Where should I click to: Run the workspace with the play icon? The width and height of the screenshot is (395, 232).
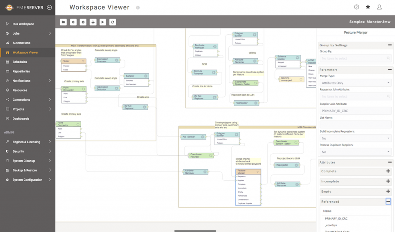pos(103,22)
